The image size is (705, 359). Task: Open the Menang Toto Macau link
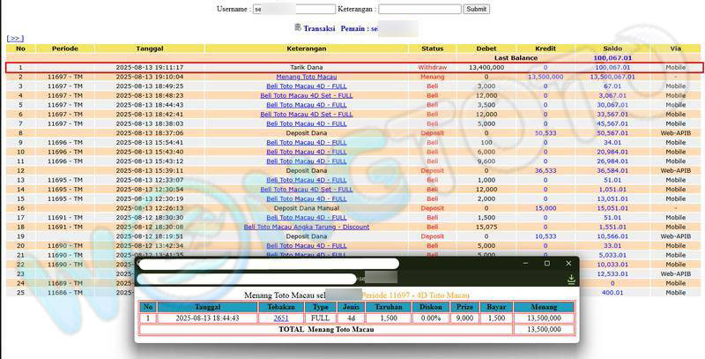pyautogui.click(x=306, y=77)
